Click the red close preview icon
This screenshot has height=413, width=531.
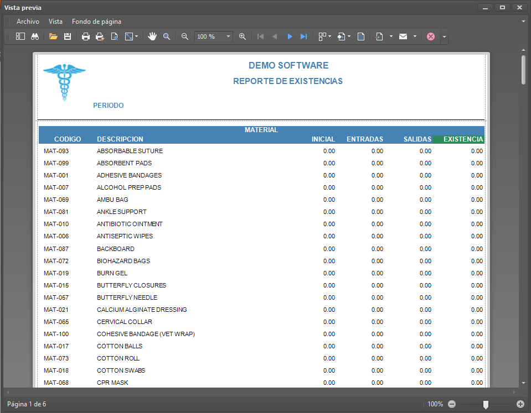(x=430, y=36)
